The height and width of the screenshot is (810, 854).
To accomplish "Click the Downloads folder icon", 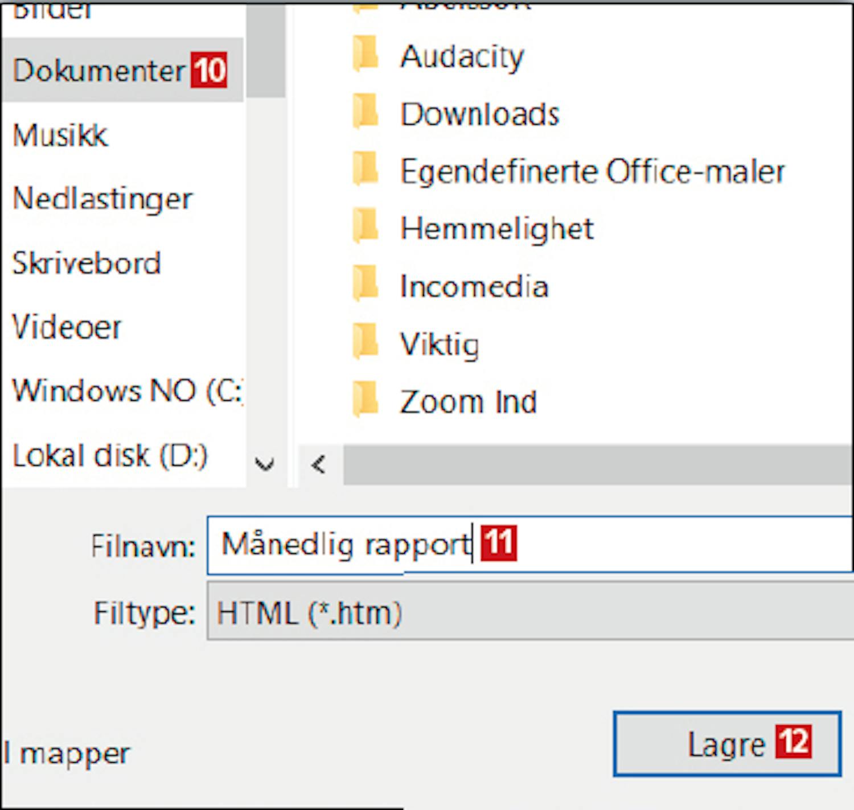I will coord(365,113).
